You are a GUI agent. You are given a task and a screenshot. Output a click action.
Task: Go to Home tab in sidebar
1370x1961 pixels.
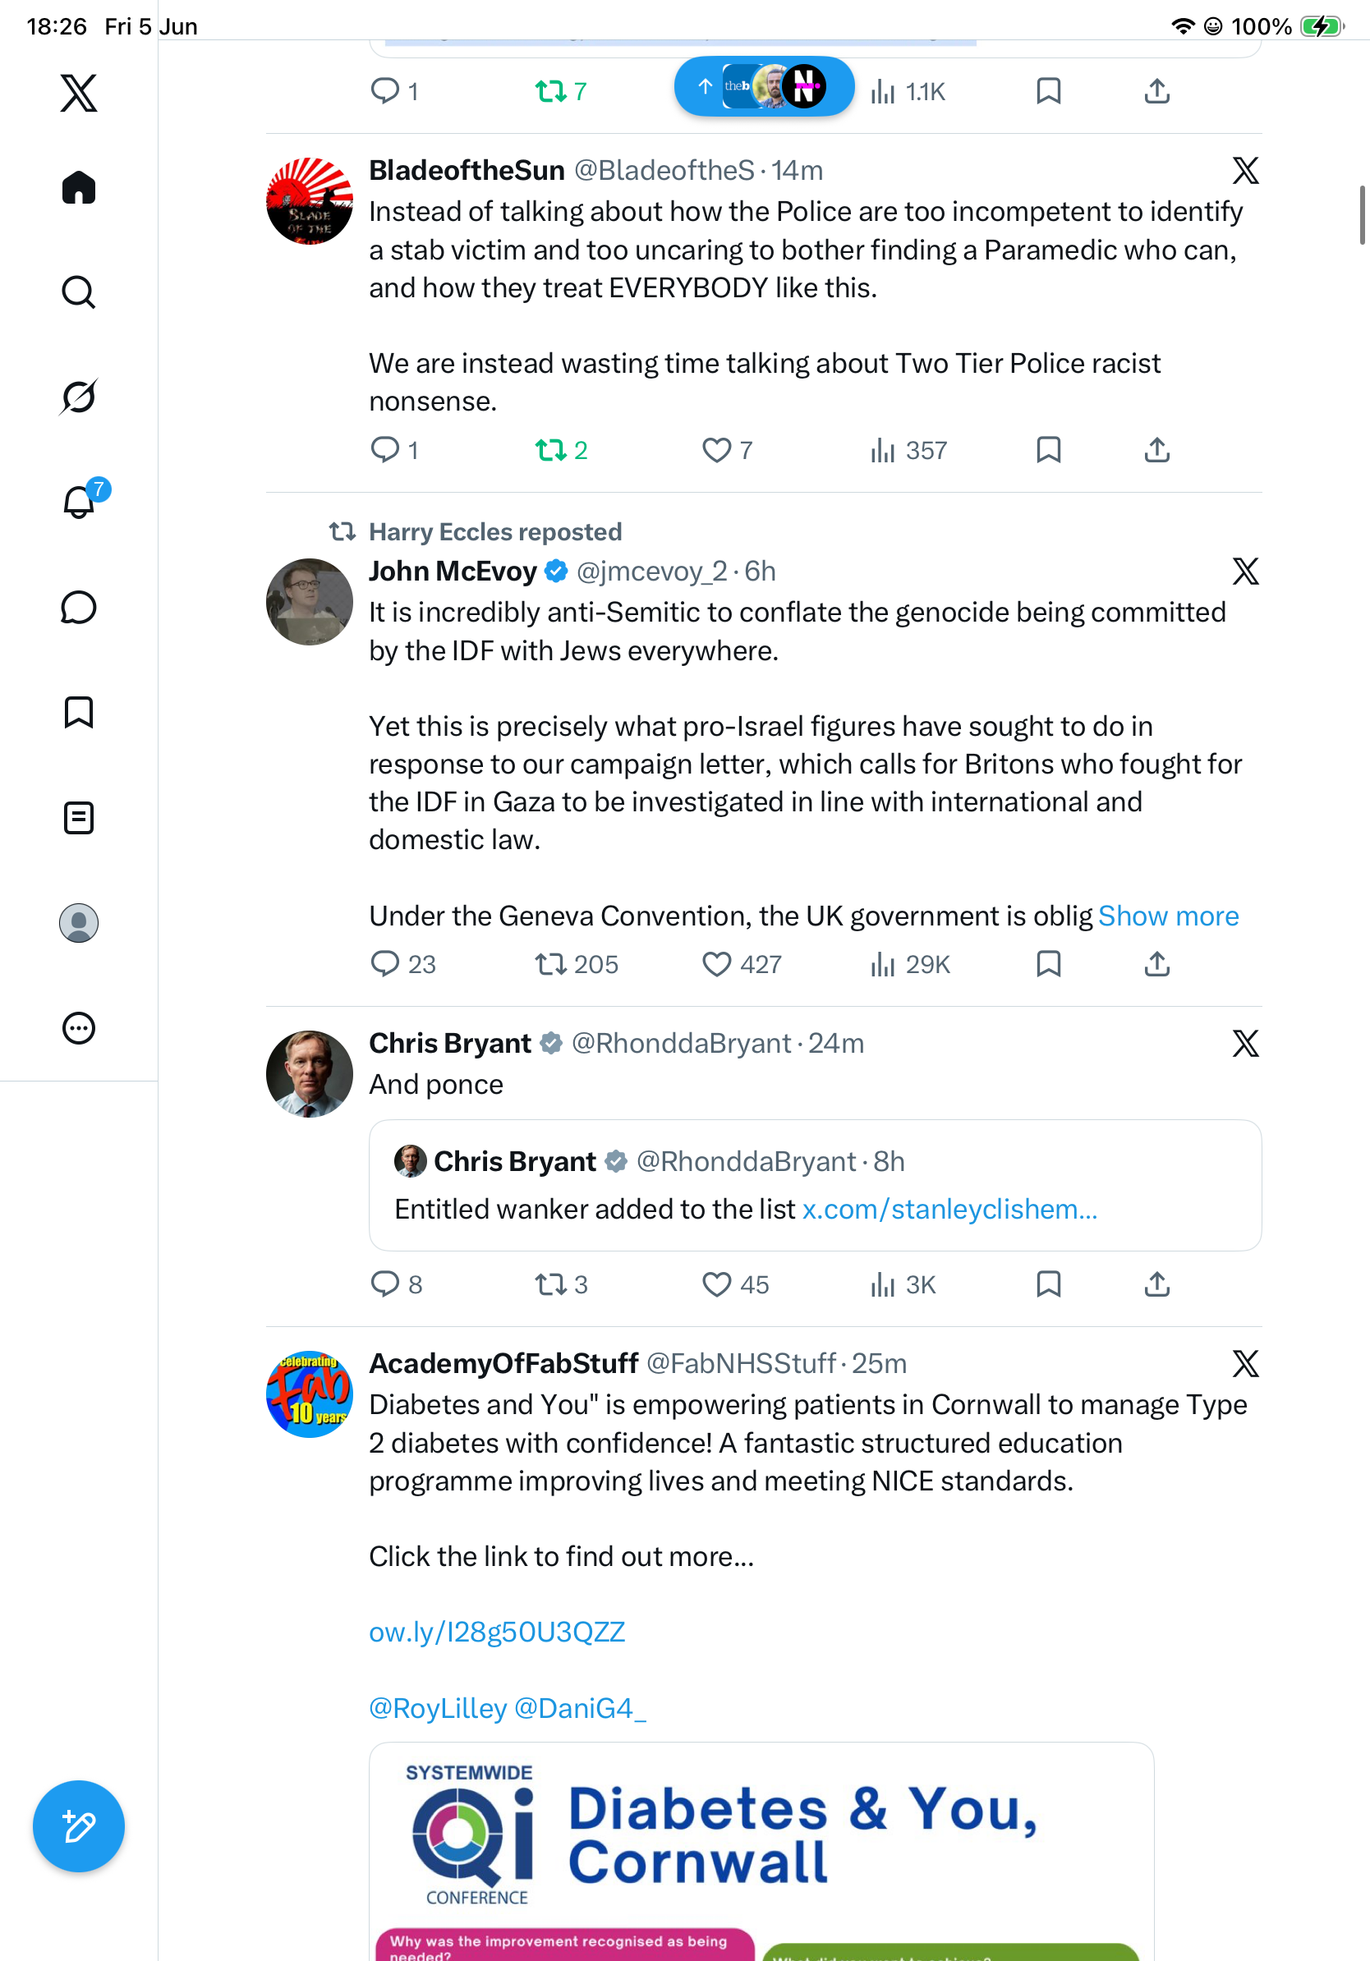(x=79, y=187)
